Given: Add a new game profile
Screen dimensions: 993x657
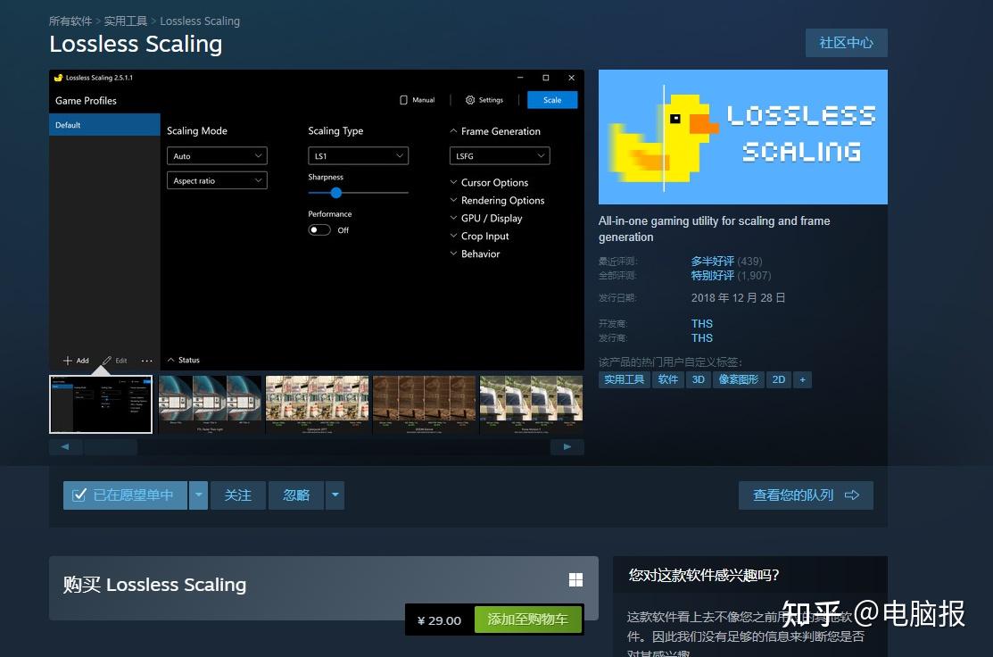Looking at the screenshot, I should click(x=76, y=361).
